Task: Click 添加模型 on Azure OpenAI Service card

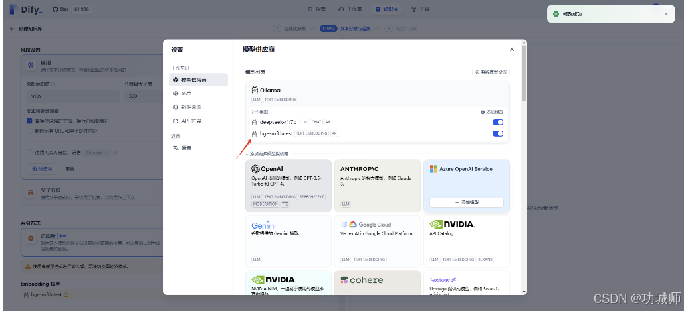Action: [x=467, y=202]
